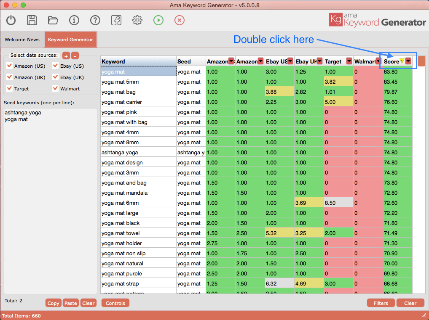Click the power icon in toolbar

[x=11, y=20]
